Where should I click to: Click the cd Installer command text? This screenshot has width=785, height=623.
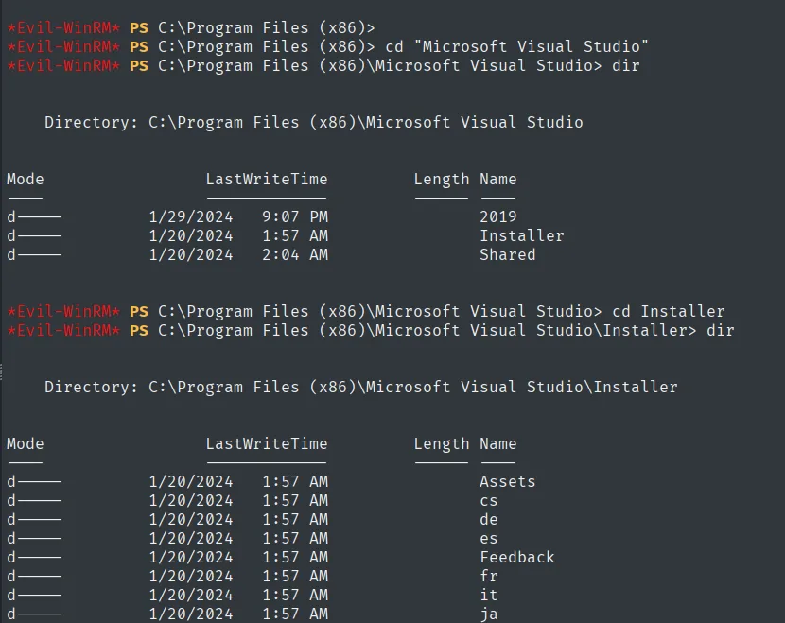pos(669,311)
